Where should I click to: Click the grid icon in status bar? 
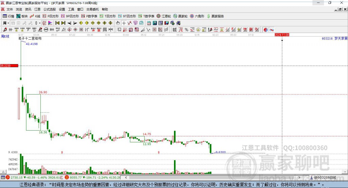[3, 177]
